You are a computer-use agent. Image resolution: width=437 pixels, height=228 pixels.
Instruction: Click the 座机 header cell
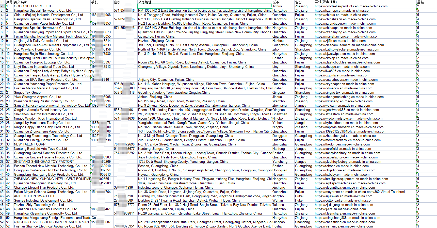point(125,2)
